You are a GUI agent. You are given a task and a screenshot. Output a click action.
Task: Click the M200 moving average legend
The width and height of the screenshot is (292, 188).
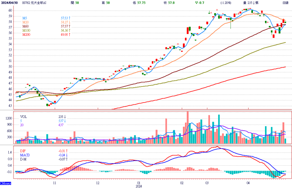pyautogui.click(x=26, y=35)
